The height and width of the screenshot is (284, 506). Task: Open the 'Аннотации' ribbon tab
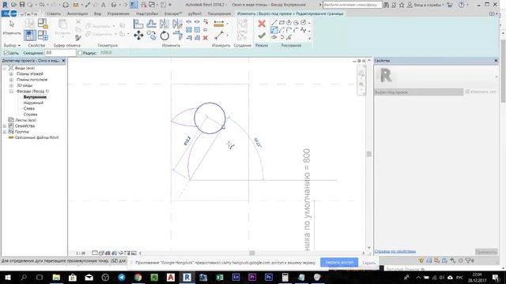click(77, 14)
